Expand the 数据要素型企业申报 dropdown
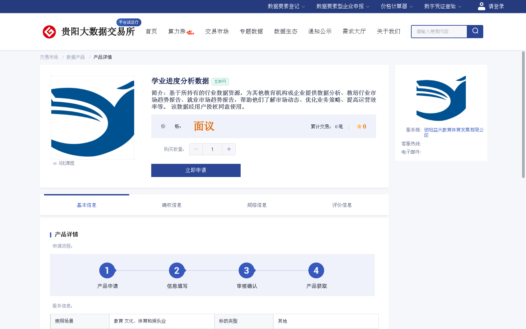This screenshot has width=526, height=329. coord(343,6)
